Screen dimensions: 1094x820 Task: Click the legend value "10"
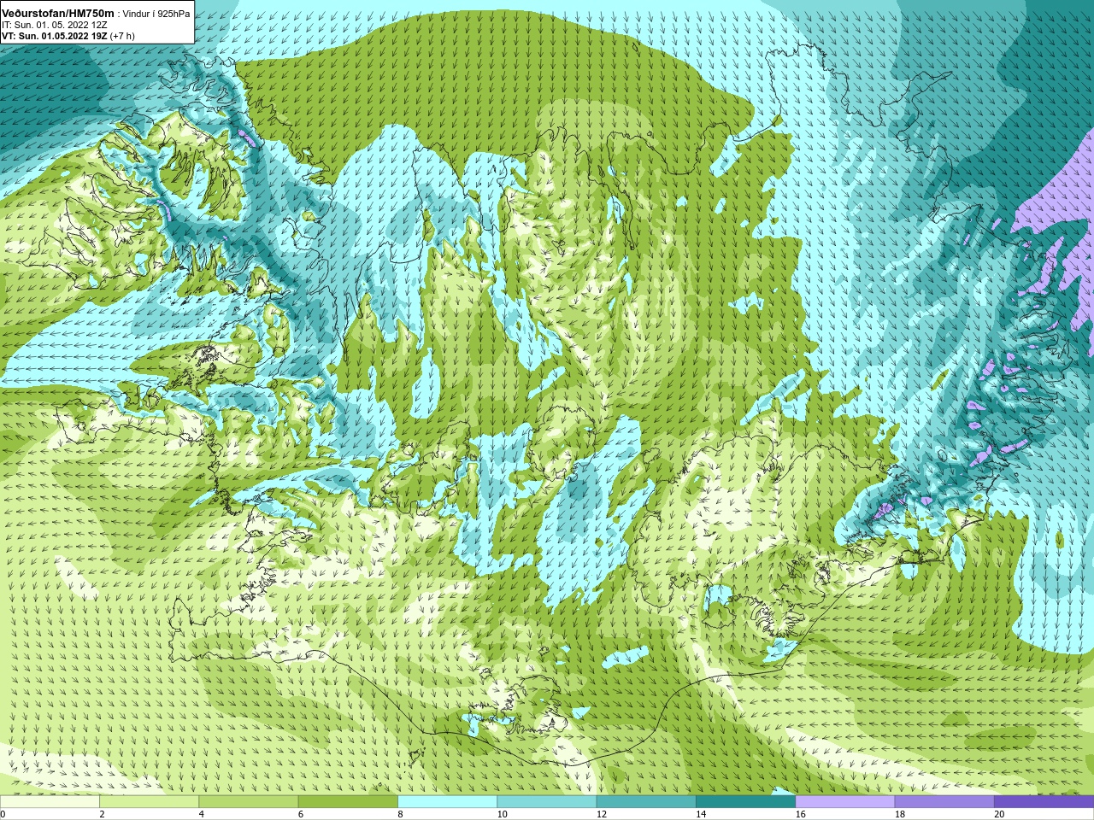502,814
